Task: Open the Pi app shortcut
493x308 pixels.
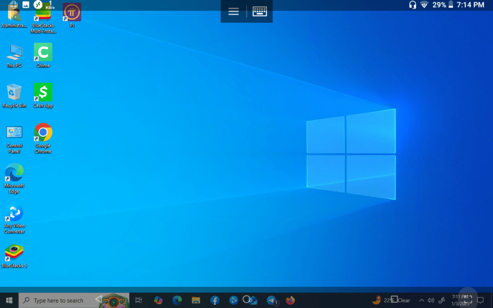Action: (72, 16)
